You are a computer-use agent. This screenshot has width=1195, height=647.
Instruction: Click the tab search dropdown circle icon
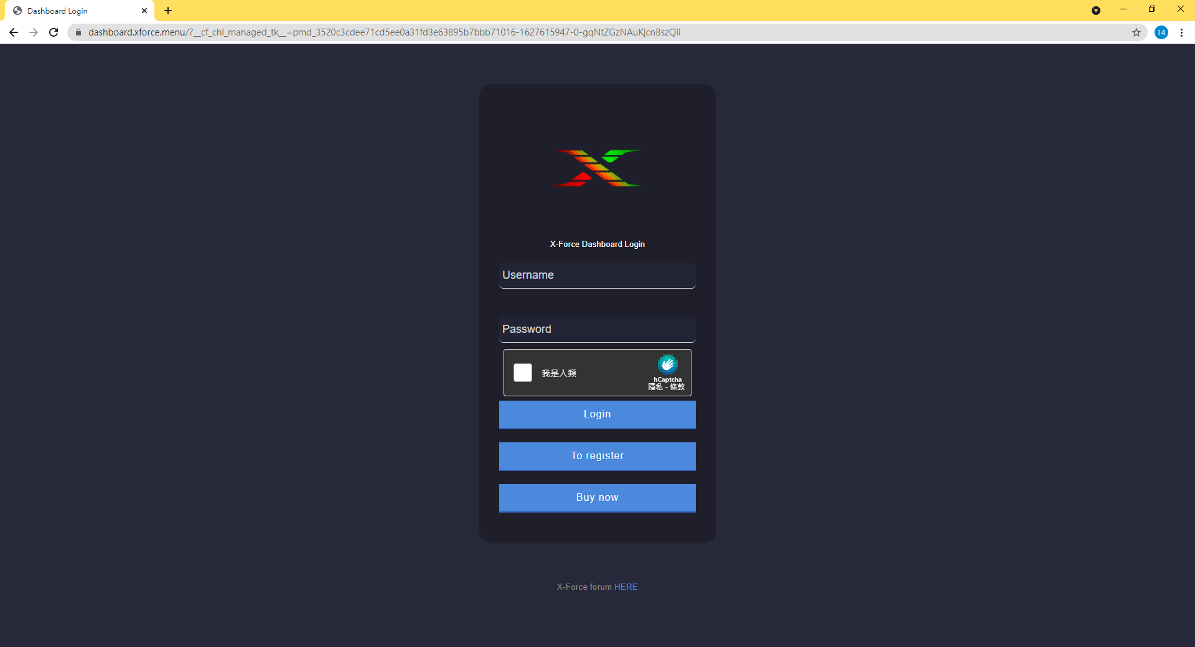coord(1096,11)
